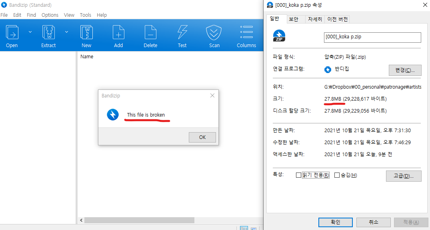Screen dimensions: 430x230
Task: Click the horizontal scrollbar left arrow
Action: click(x=81, y=220)
